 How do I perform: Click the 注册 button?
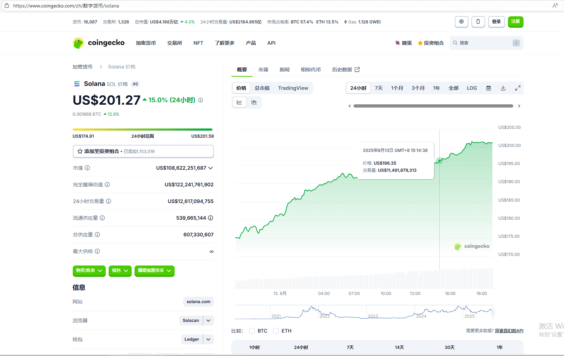(x=516, y=22)
